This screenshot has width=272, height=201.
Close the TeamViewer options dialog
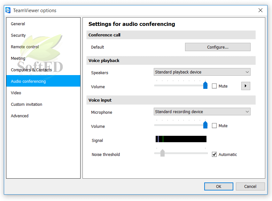tap(260, 10)
